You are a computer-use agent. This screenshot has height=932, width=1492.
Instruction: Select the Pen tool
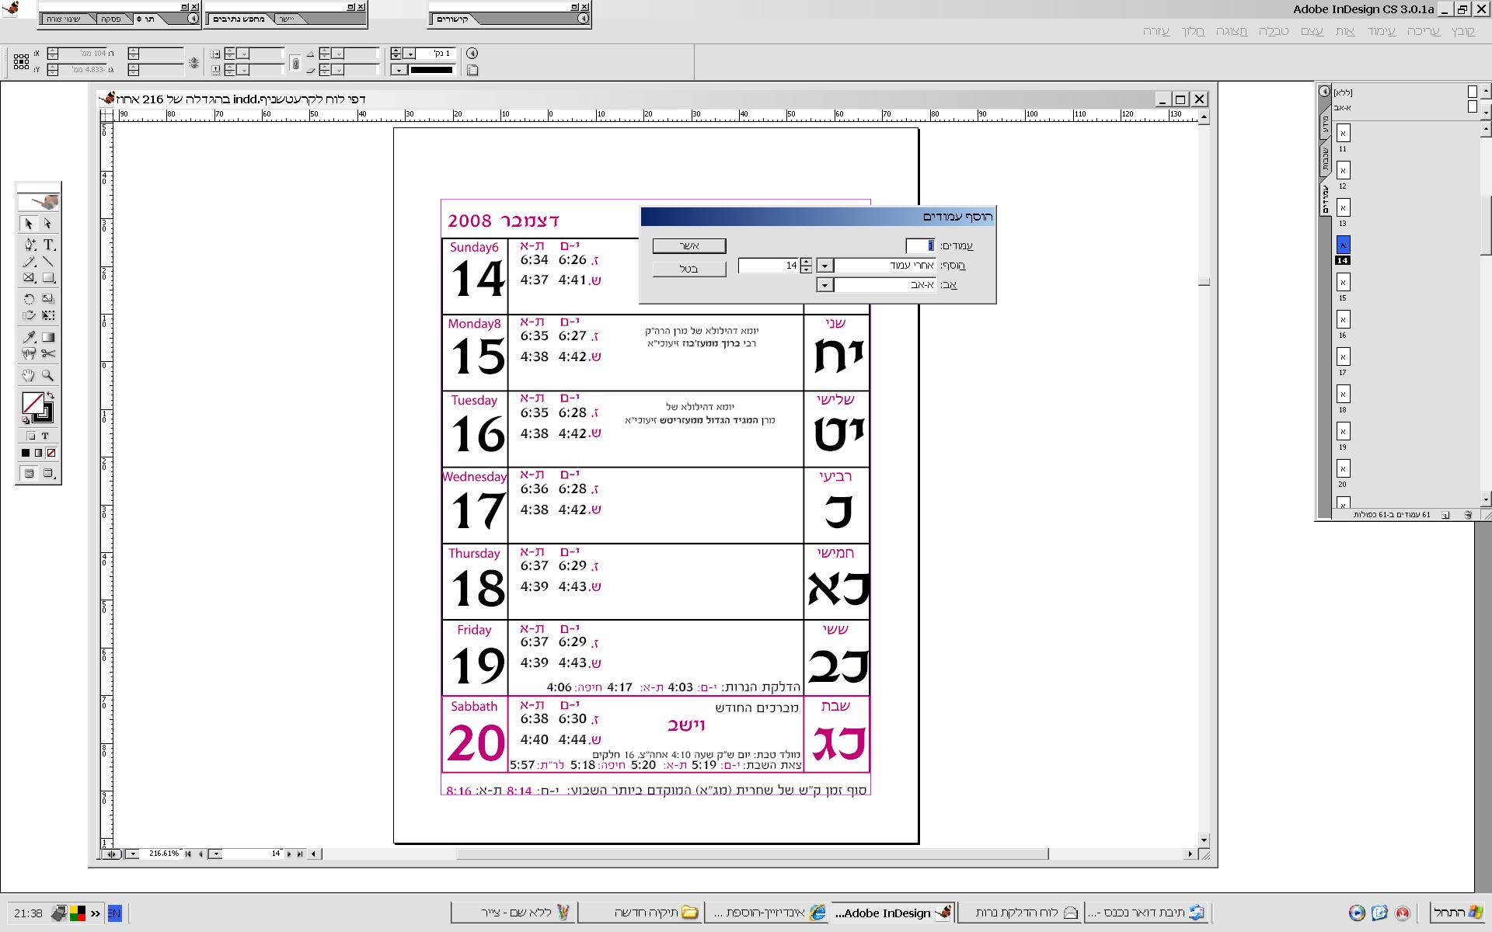click(x=29, y=245)
